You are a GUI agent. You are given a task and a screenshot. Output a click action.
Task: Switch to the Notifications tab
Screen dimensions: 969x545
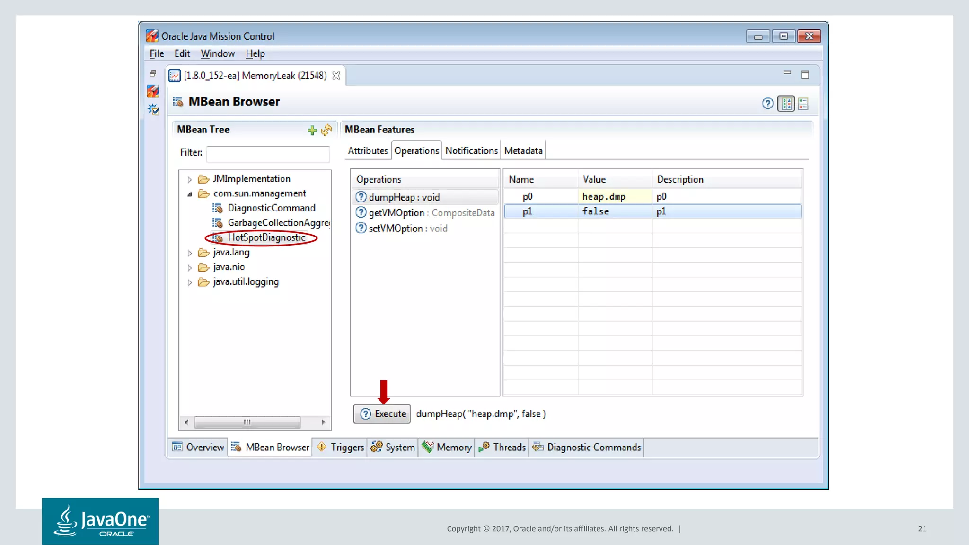pyautogui.click(x=471, y=150)
